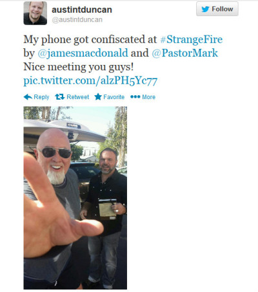The image size is (258, 292).
Task: Click the Favorite star icon
Action: pos(98,96)
